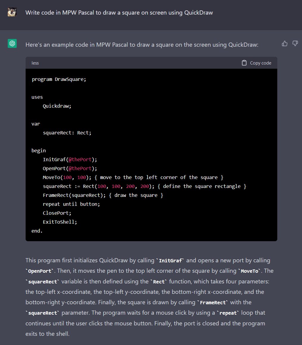Click the 'end.' code line
302x345 pixels.
click(x=37, y=231)
